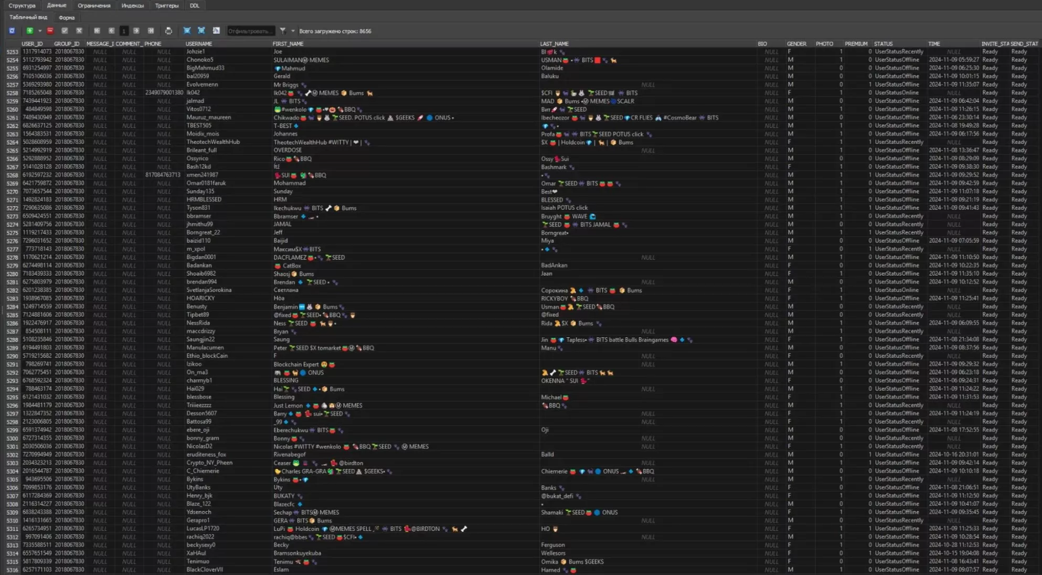The width and height of the screenshot is (1042, 575).
Task: Go to the first page of rows
Action: [97, 31]
